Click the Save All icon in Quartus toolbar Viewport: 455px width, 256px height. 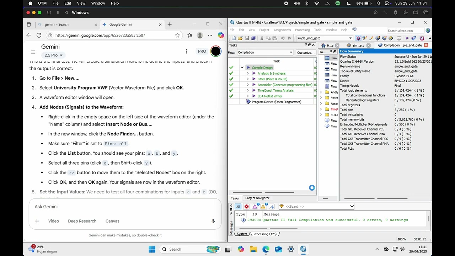[x=253, y=38]
